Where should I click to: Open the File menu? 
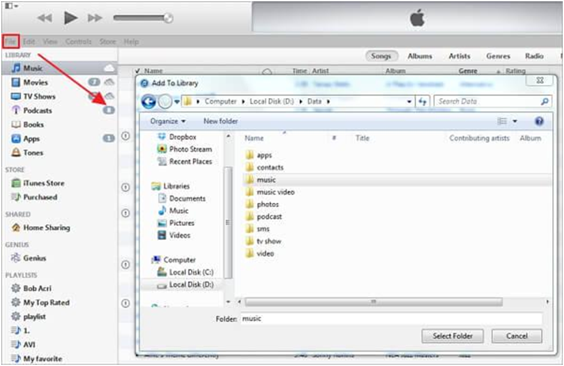(x=10, y=42)
